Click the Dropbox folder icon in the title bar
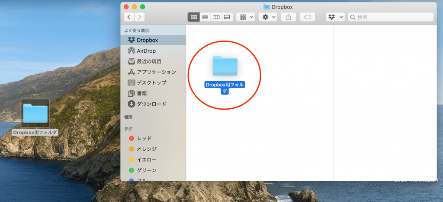 pyautogui.click(x=266, y=7)
